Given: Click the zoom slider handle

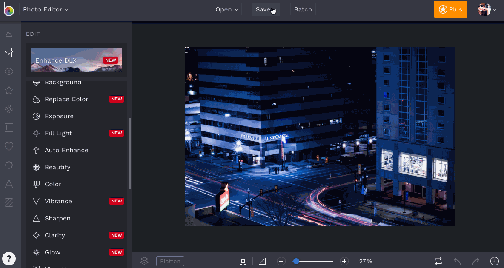Looking at the screenshot, I should click(296, 261).
